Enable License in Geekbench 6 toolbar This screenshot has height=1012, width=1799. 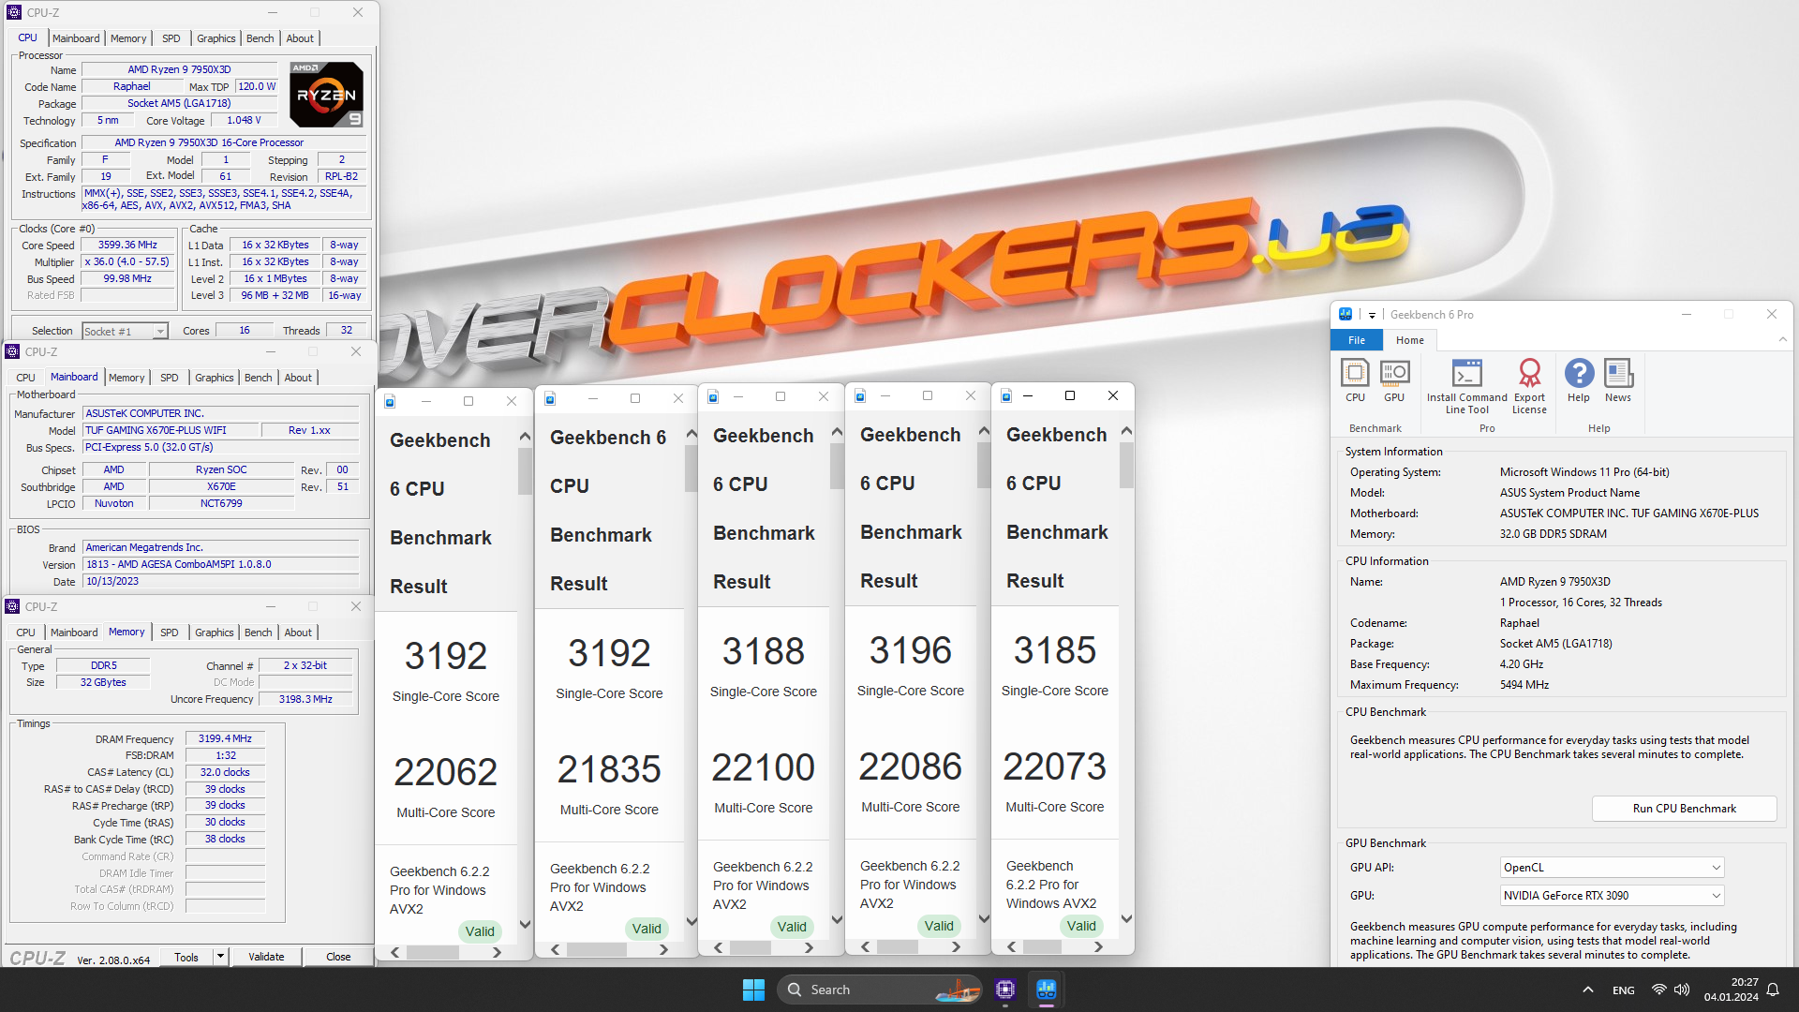click(1531, 381)
